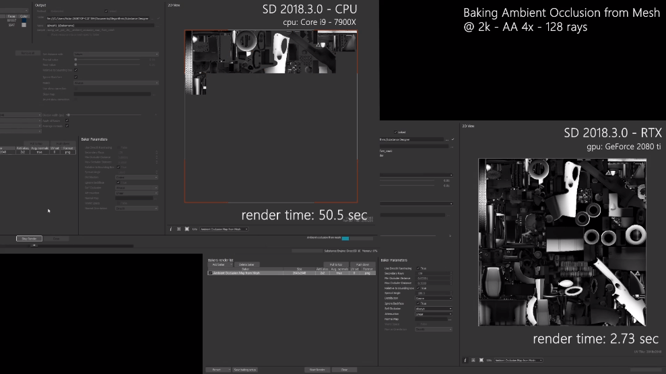Click the browse dots next to the RTX output folder path

(447, 139)
